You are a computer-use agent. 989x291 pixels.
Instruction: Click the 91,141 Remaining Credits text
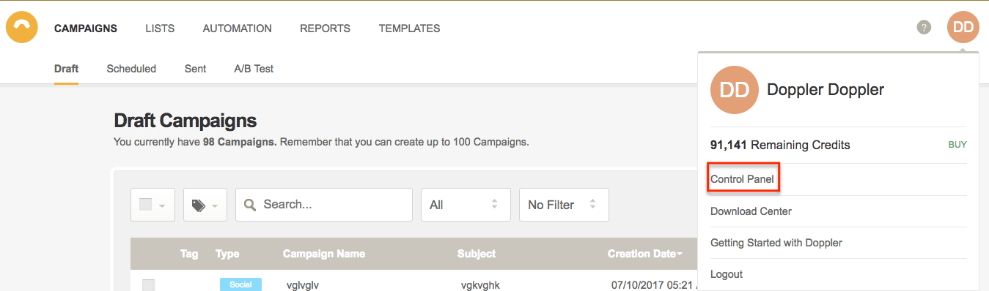pos(780,145)
